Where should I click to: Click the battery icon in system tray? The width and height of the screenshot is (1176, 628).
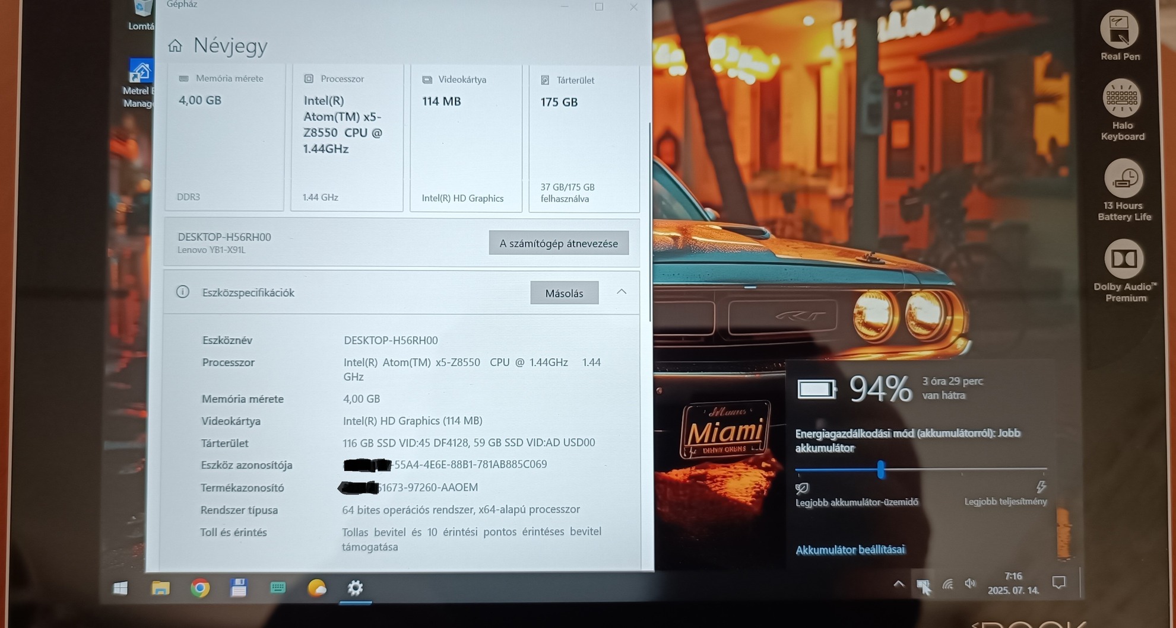click(923, 585)
